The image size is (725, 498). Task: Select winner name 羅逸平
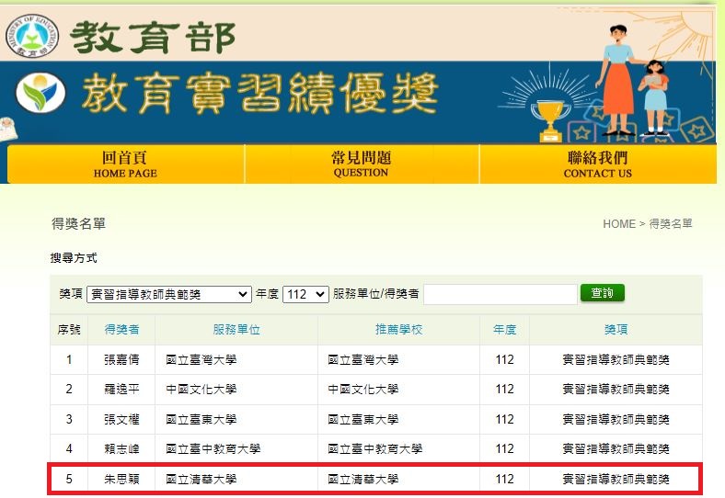(x=121, y=389)
